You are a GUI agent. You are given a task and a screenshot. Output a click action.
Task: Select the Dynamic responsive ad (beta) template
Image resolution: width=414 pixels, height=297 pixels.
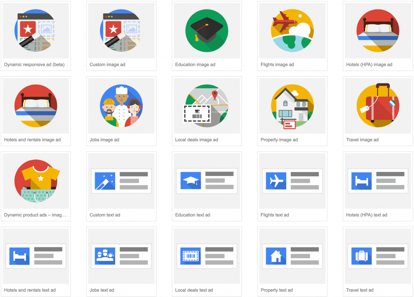pos(36,30)
